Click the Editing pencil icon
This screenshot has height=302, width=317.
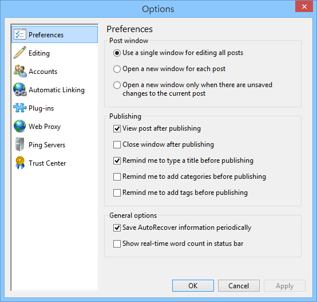tap(20, 52)
